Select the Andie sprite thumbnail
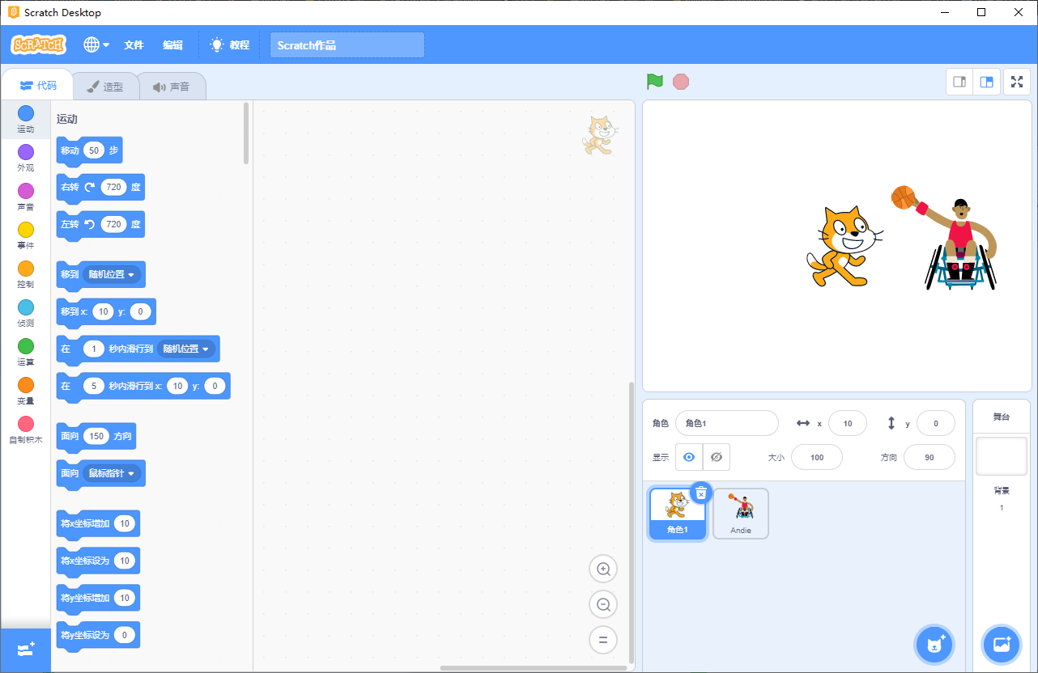1038x673 pixels. tap(741, 514)
